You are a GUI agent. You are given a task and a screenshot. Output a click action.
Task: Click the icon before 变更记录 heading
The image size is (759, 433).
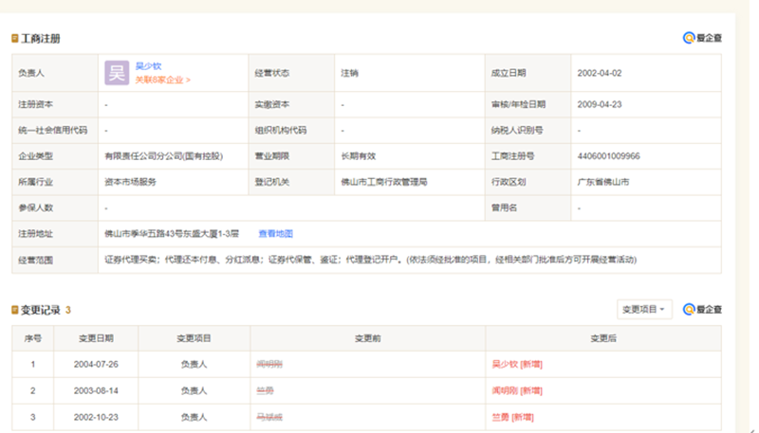[14, 310]
